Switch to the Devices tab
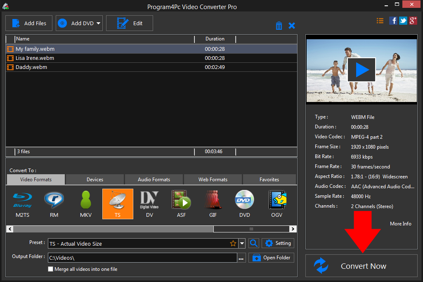This screenshot has width=423, height=282. 95,179
